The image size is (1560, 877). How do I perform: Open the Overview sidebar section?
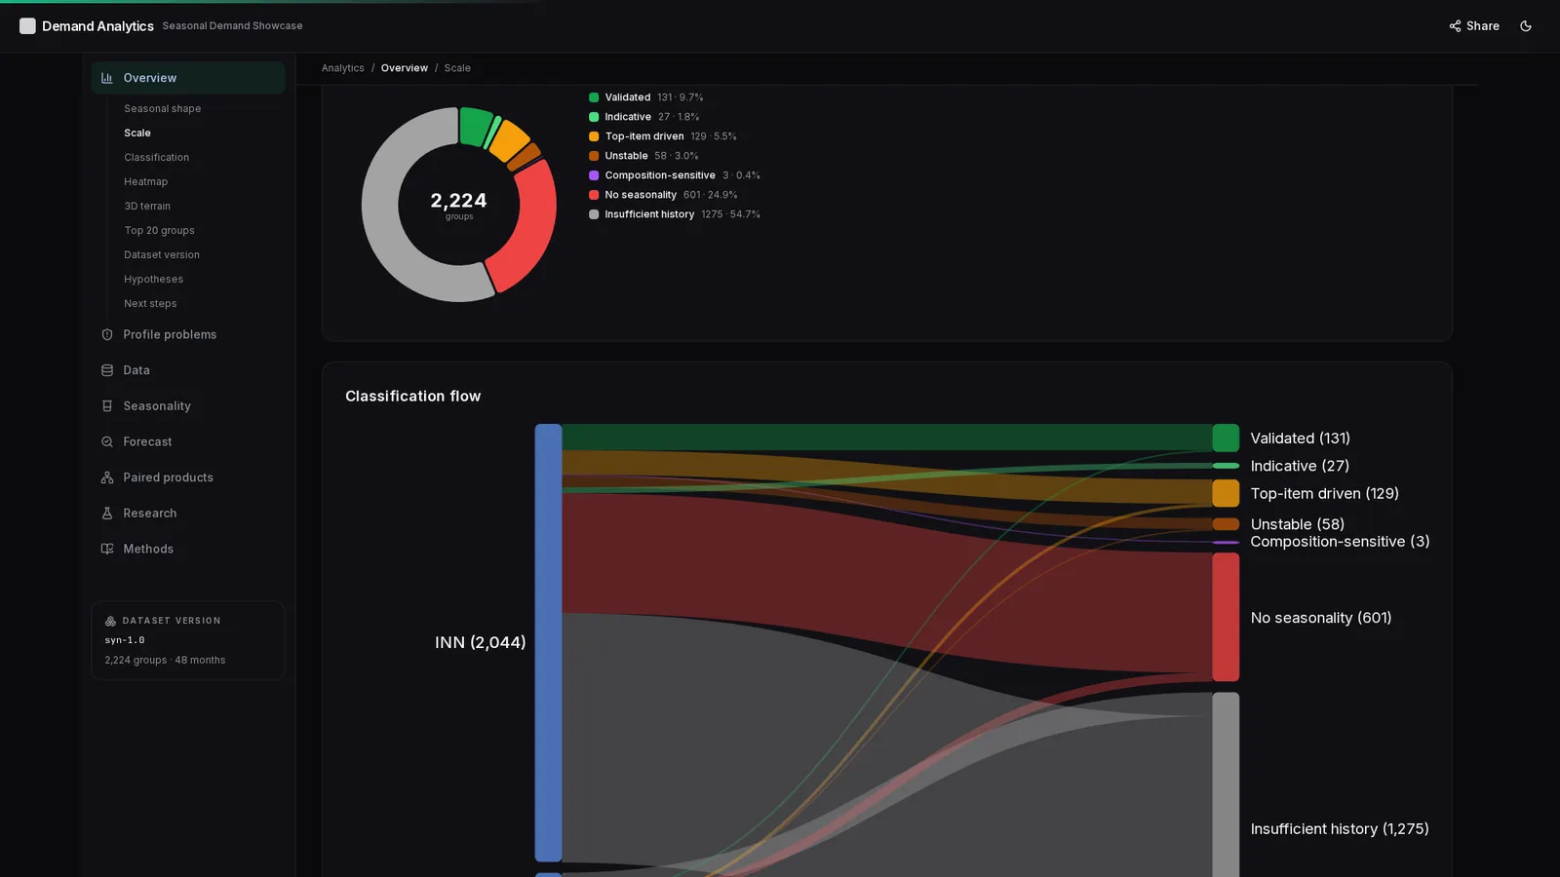pyautogui.click(x=188, y=78)
